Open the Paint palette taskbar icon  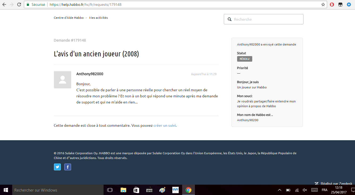point(162,190)
